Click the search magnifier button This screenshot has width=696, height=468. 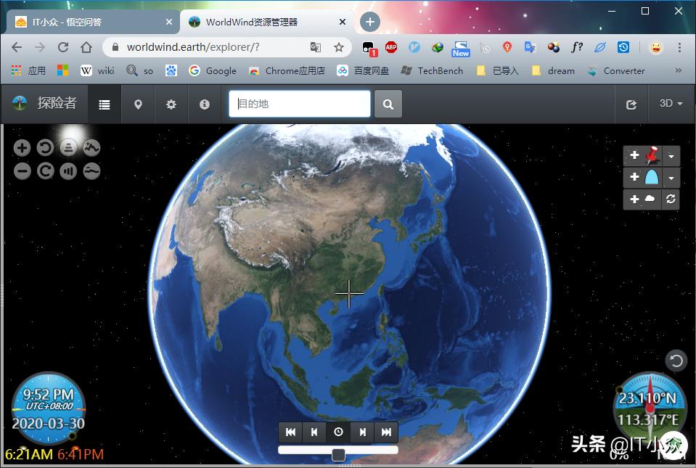click(388, 104)
